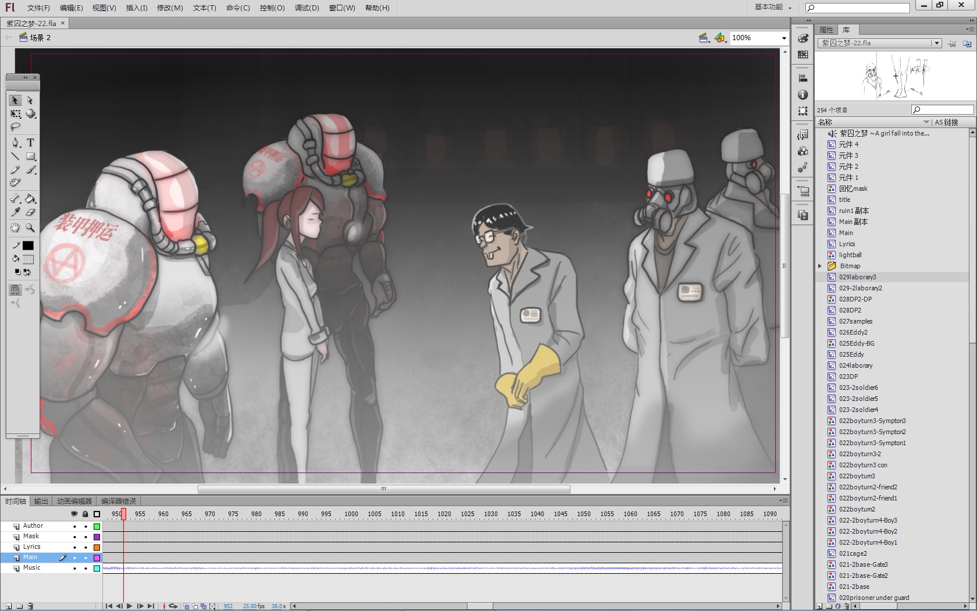Select the Brush tool
The height and width of the screenshot is (611, 977).
30,170
